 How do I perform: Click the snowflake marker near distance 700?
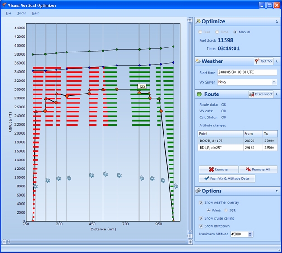119,175
